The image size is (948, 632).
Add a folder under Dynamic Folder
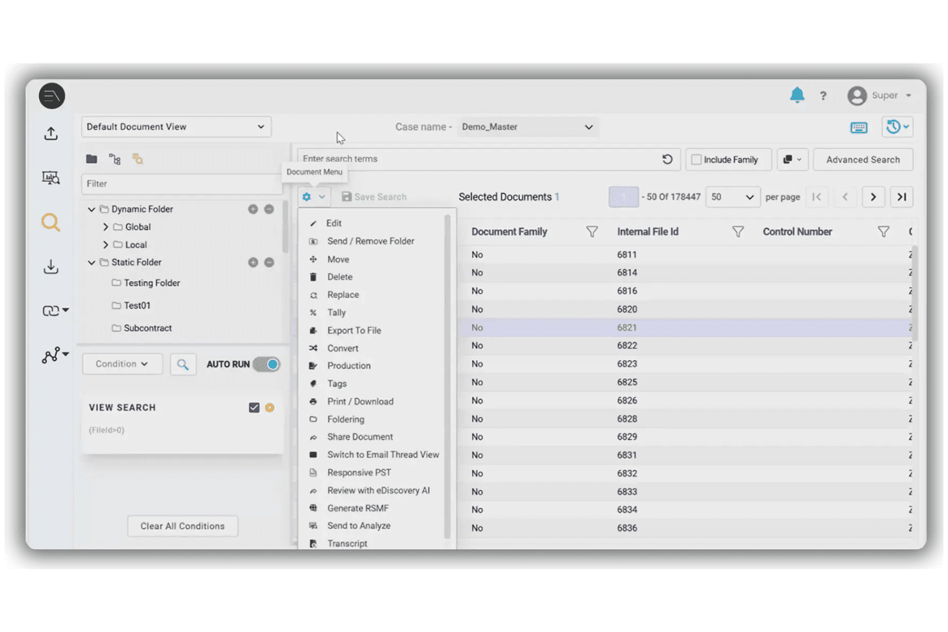coord(253,209)
